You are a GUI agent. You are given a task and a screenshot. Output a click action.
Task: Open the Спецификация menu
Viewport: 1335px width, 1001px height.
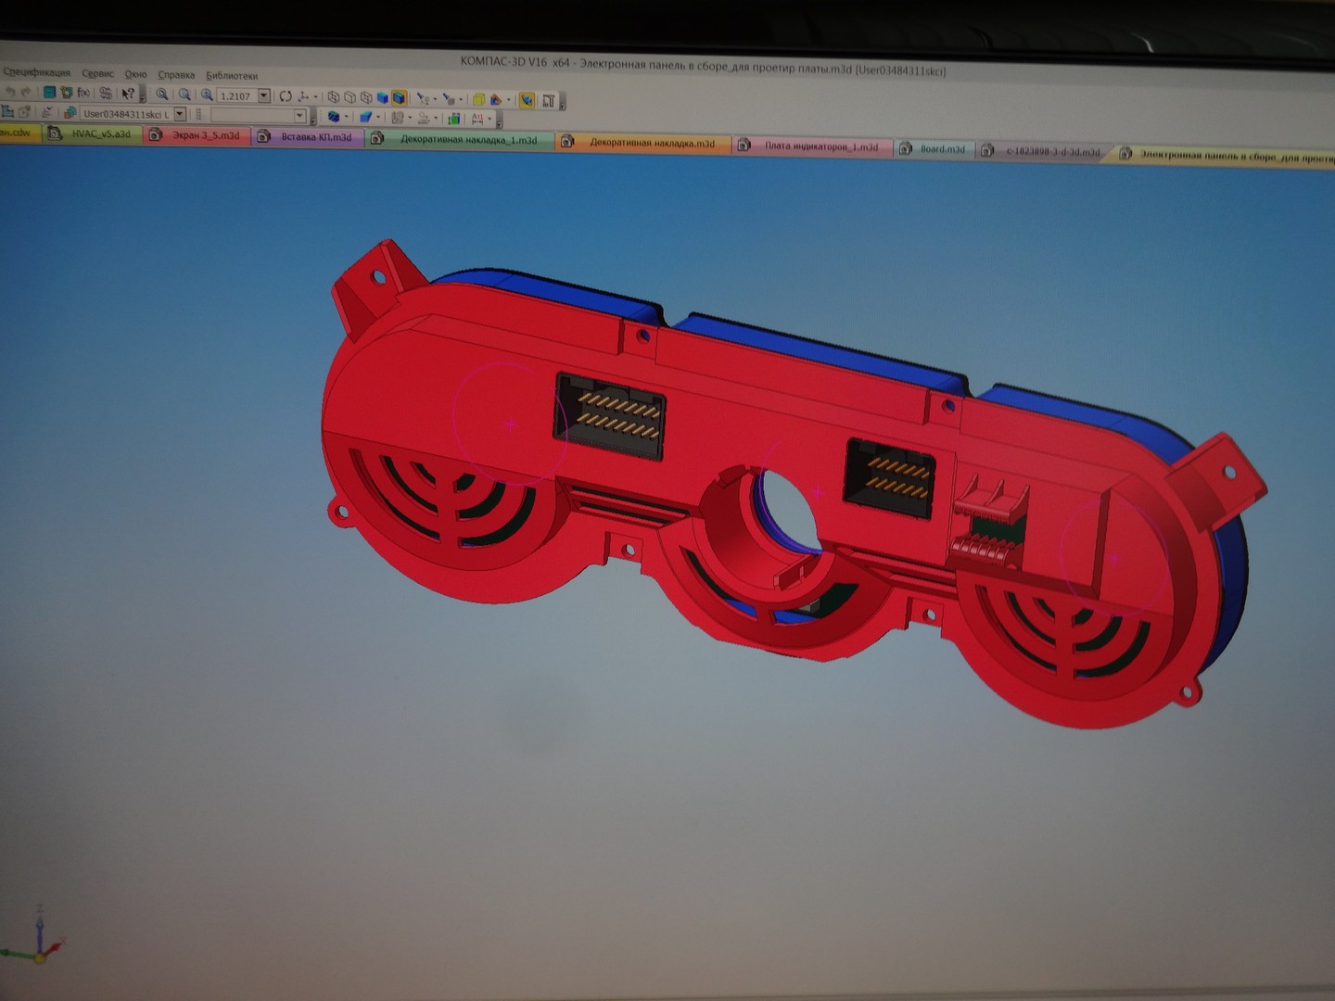(35, 72)
